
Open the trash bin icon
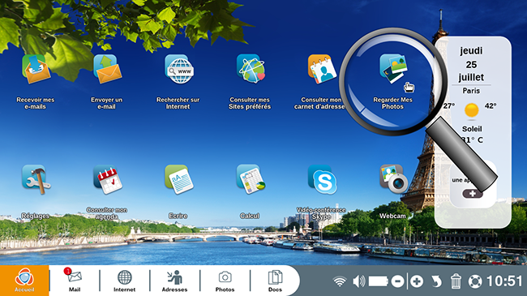(x=456, y=281)
